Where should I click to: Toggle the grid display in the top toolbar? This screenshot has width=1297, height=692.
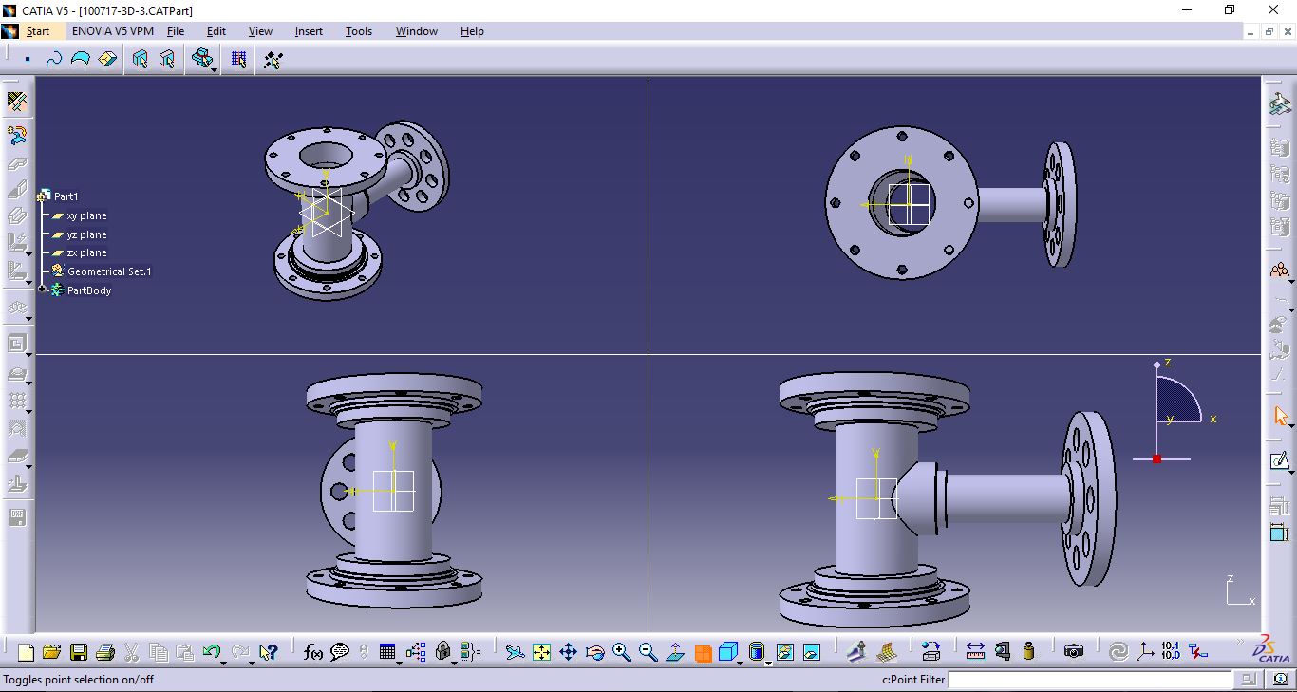pyautogui.click(x=238, y=59)
